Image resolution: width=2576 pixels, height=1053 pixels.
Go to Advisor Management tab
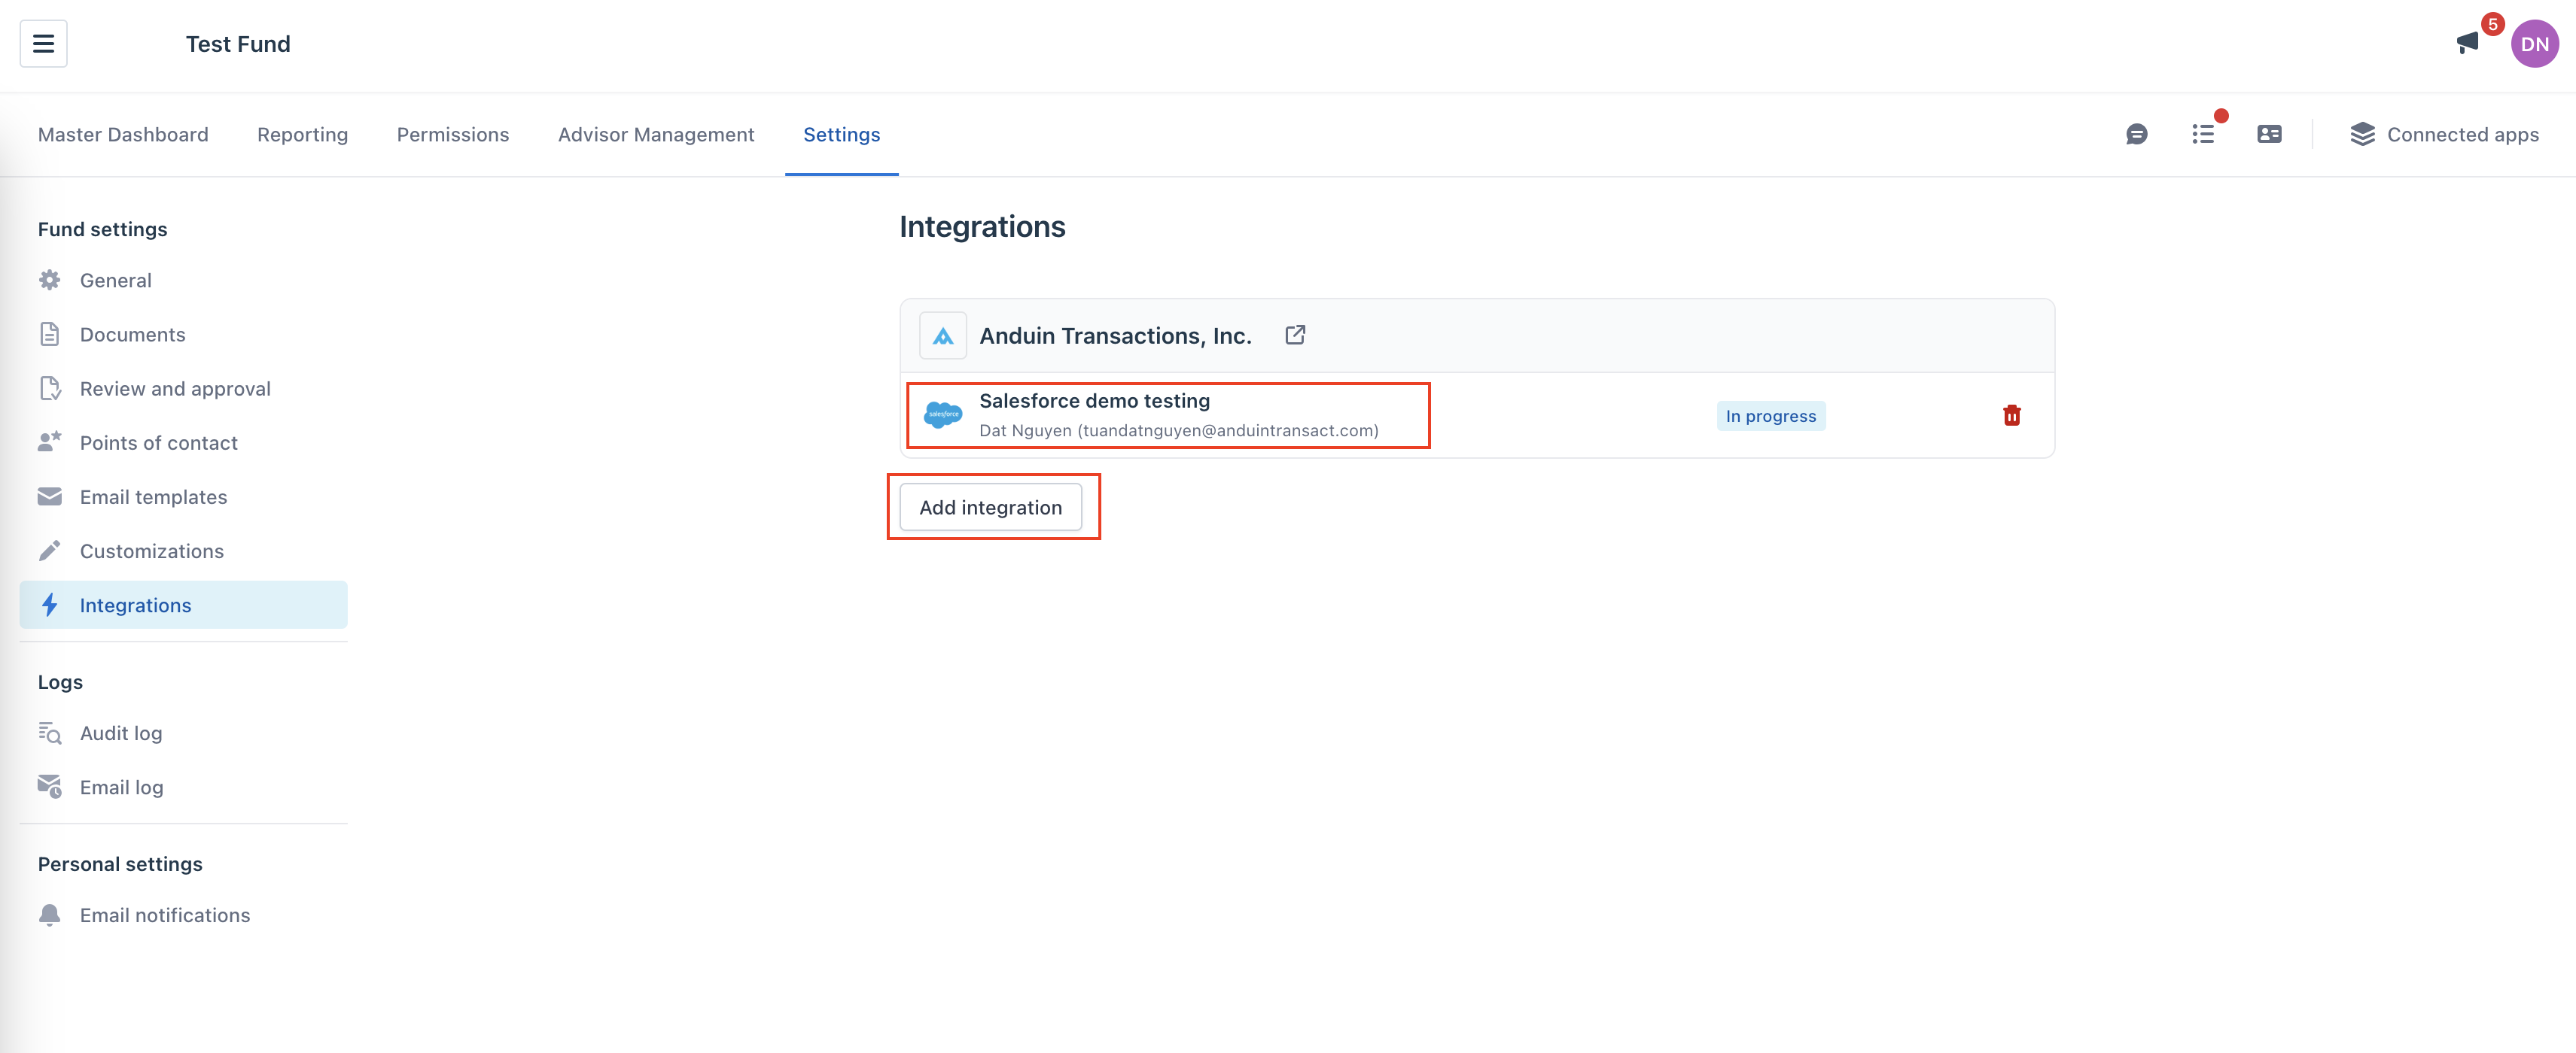point(655,135)
